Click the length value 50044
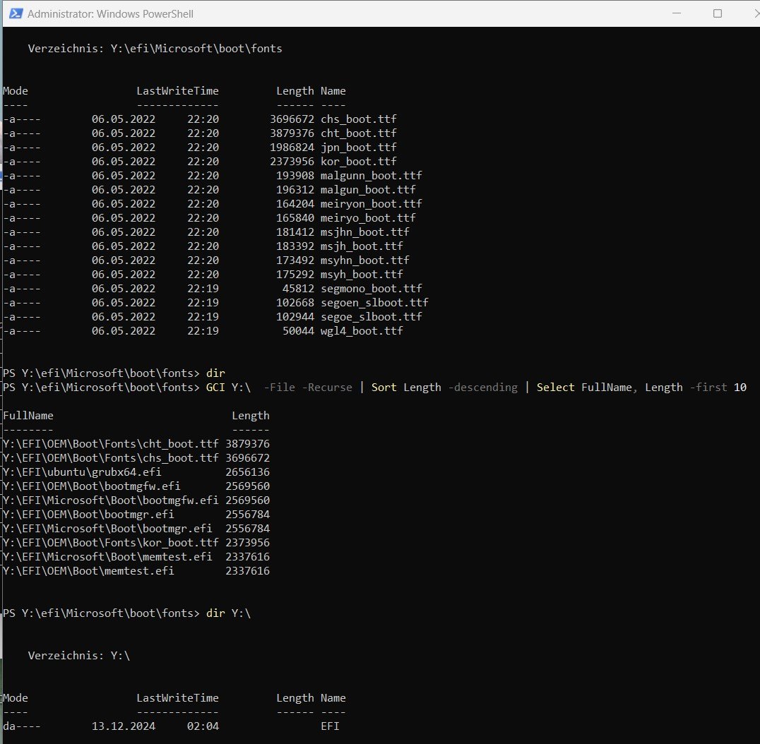 [298, 331]
